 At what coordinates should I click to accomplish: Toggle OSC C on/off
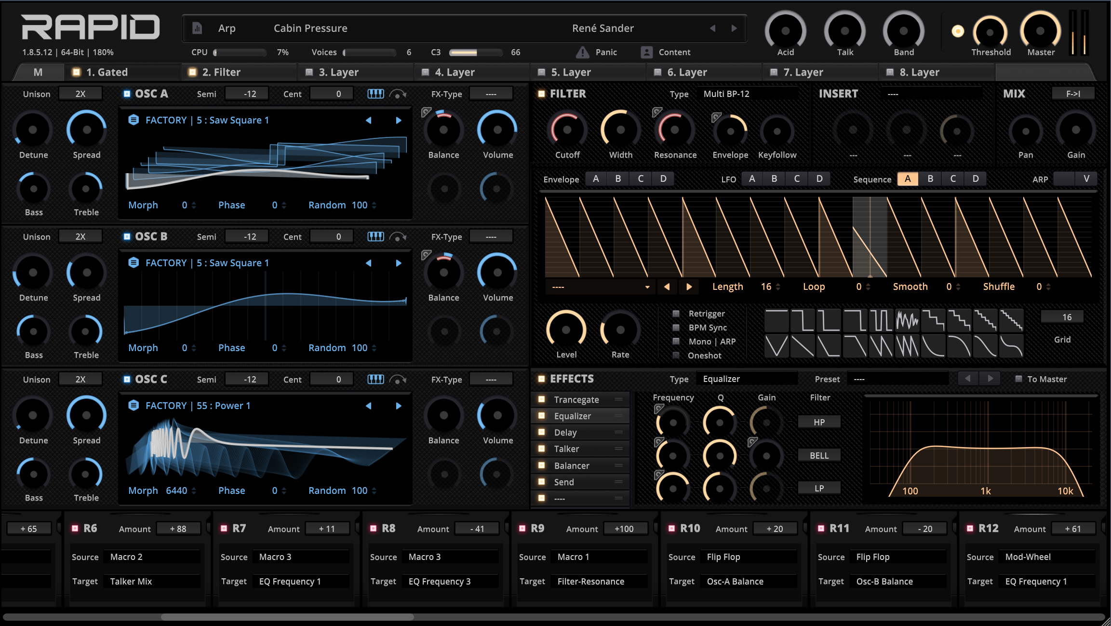(127, 379)
